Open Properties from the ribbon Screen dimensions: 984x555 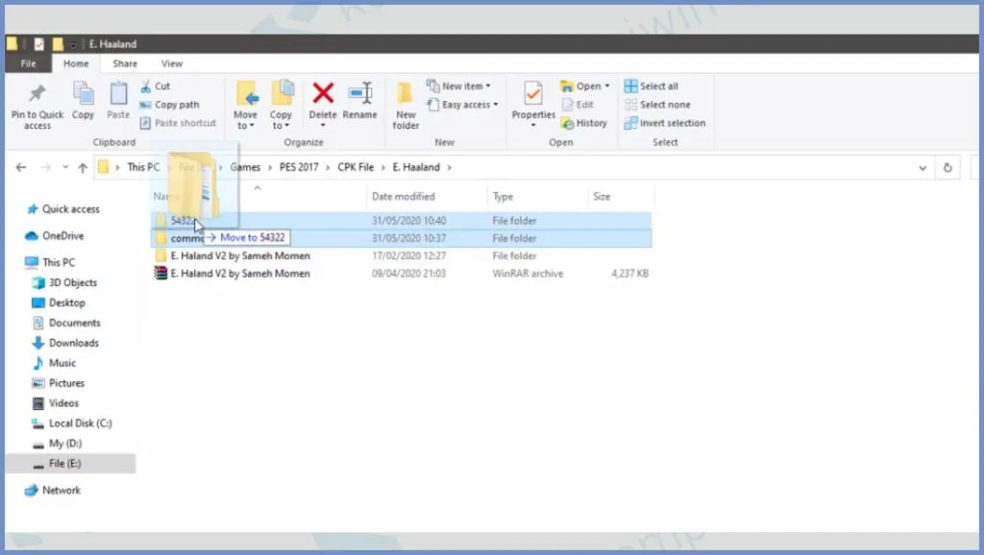point(533,95)
